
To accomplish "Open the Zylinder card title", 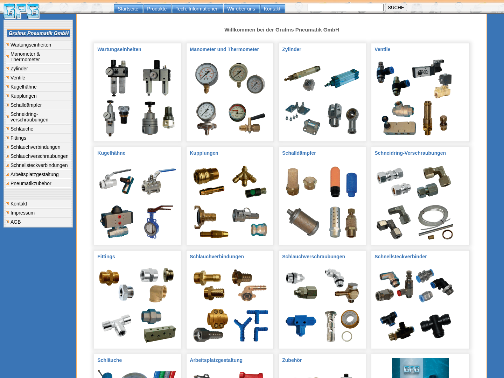I will [x=292, y=49].
